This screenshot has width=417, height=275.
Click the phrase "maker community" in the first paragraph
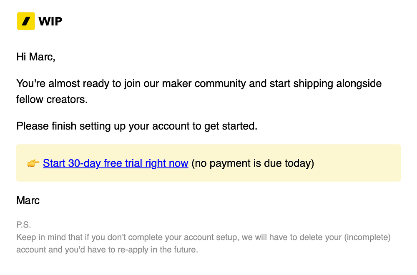point(204,83)
